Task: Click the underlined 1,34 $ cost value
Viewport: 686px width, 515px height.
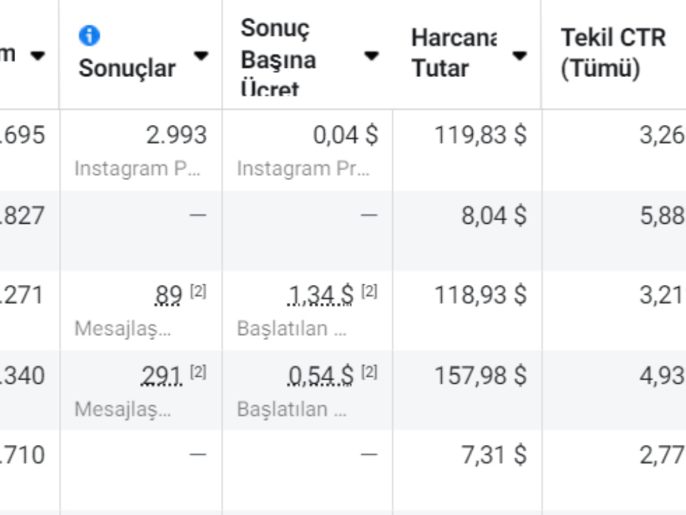Action: (320, 295)
